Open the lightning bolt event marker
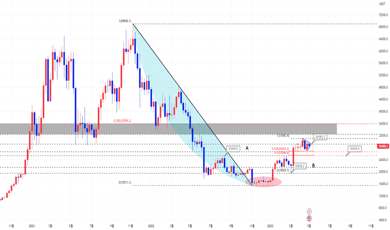This screenshot has height=230, width=390. [x=309, y=211]
